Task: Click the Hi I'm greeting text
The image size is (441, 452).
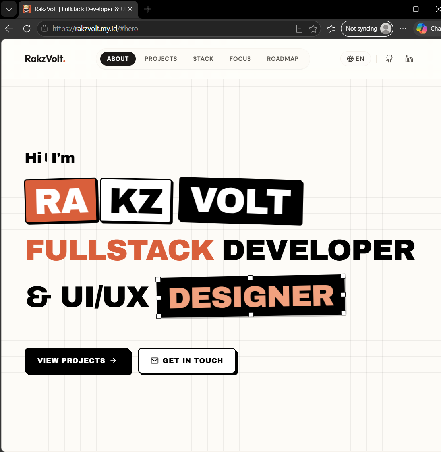Action: coord(50,158)
